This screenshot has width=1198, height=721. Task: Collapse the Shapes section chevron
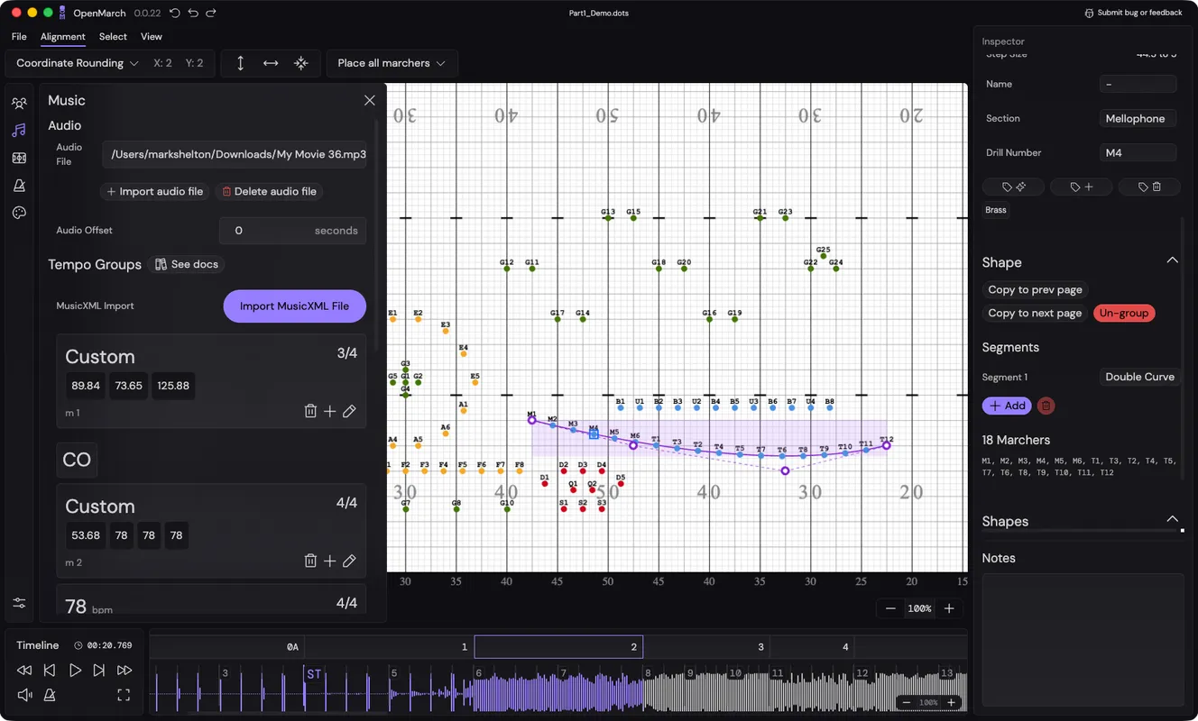click(1172, 519)
